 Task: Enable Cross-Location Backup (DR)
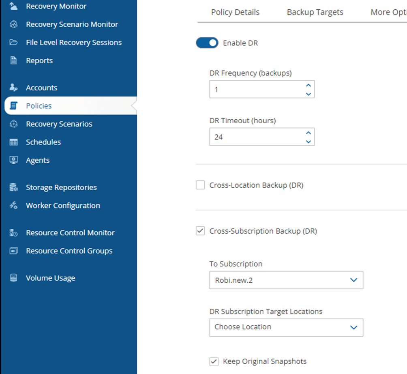(200, 185)
